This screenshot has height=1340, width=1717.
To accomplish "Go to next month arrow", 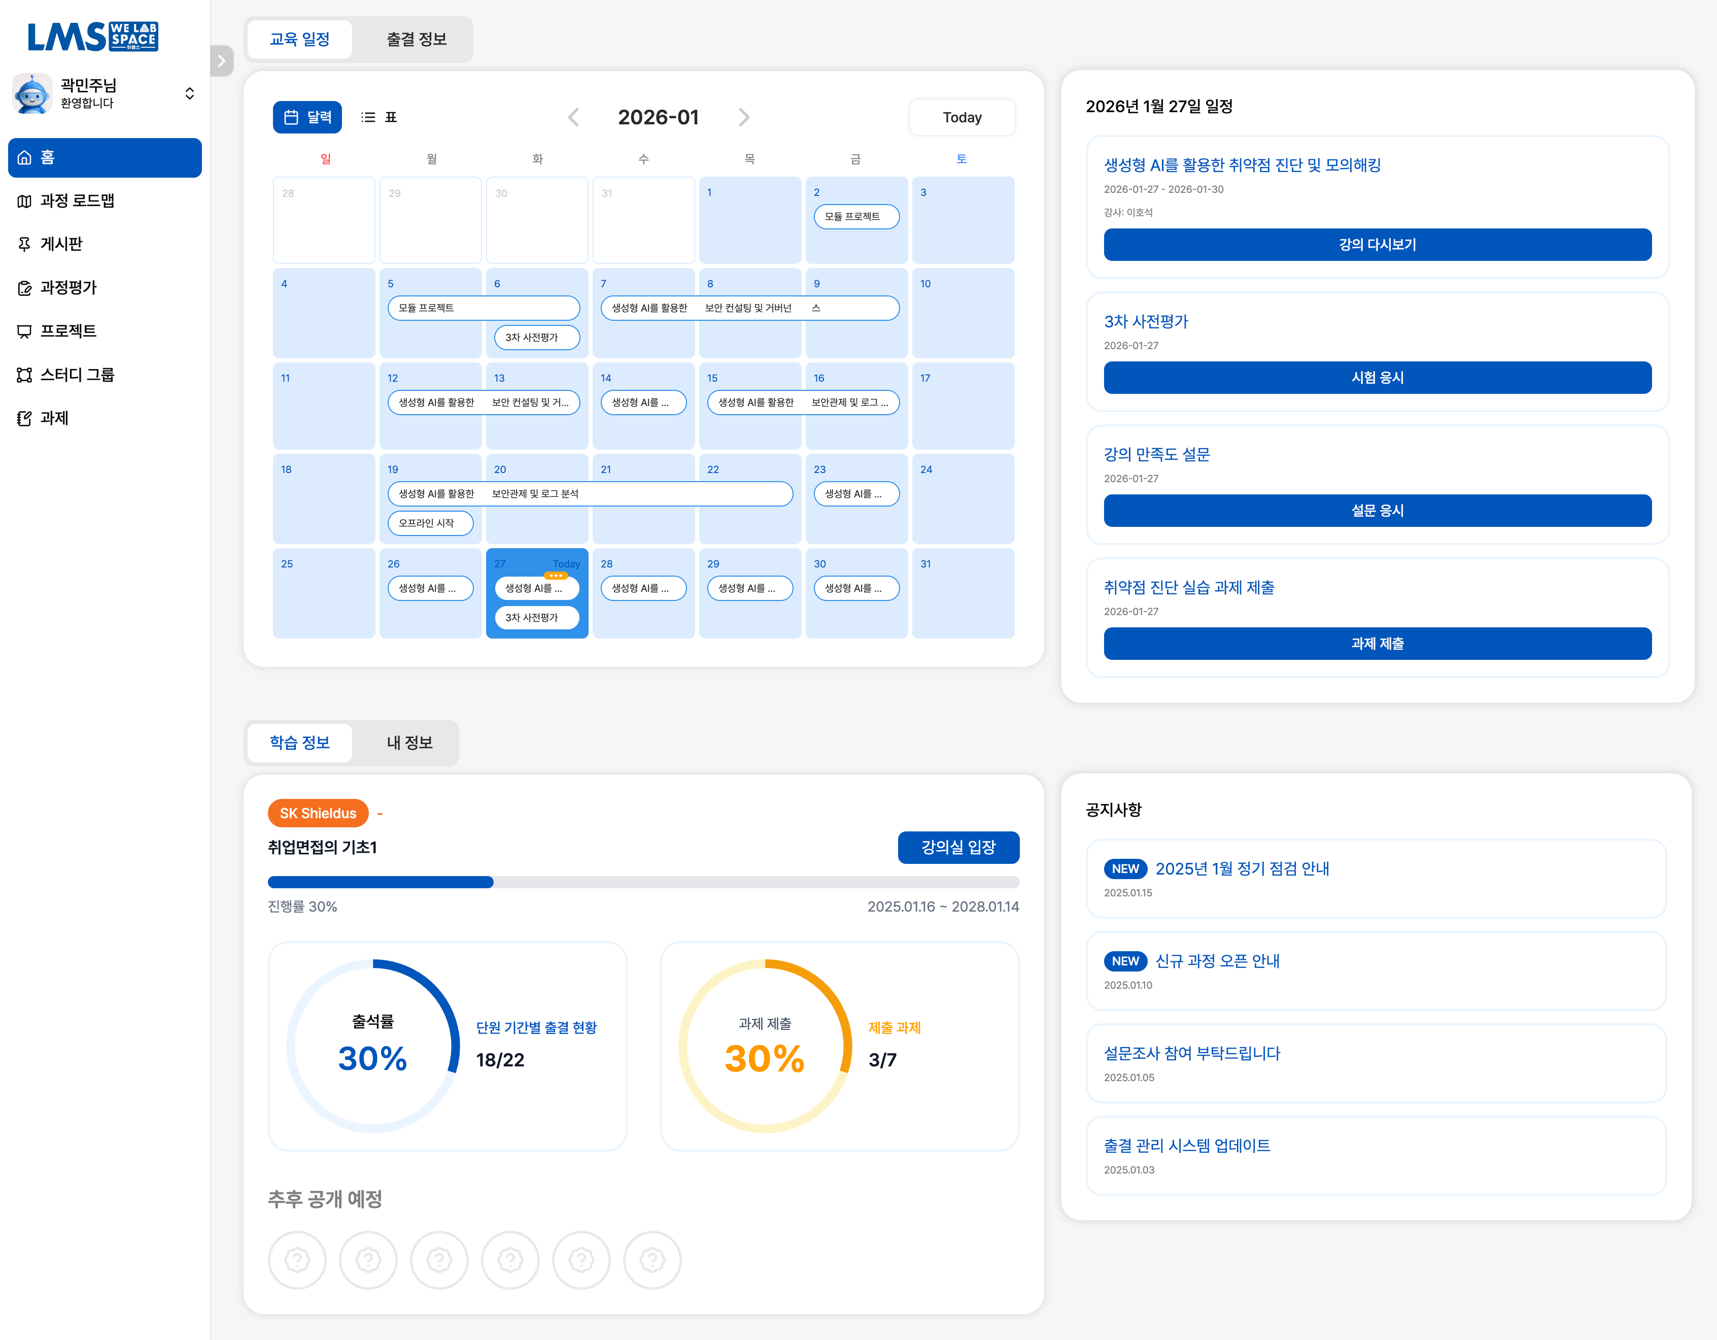I will click(x=744, y=117).
